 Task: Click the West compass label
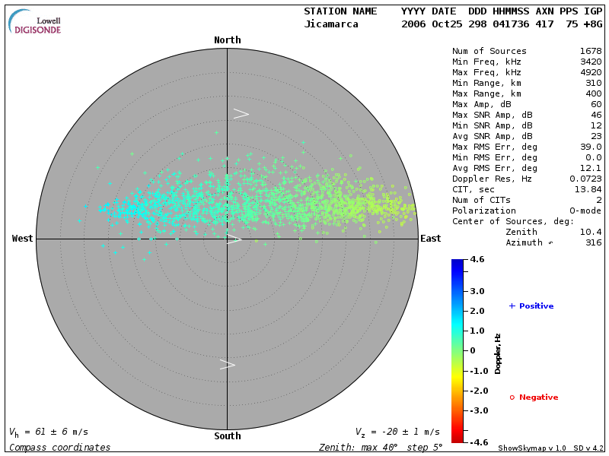(23, 239)
